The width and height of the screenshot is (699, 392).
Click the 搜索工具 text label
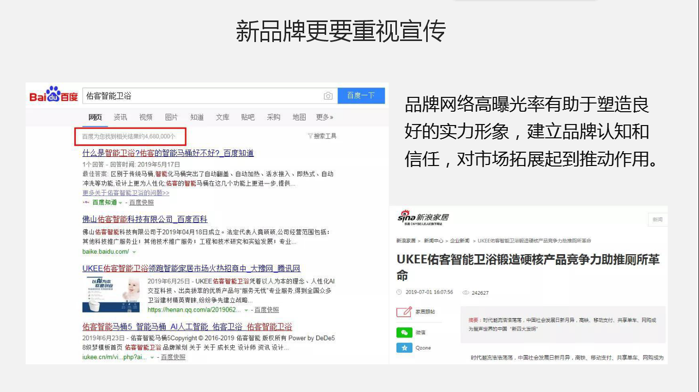325,136
